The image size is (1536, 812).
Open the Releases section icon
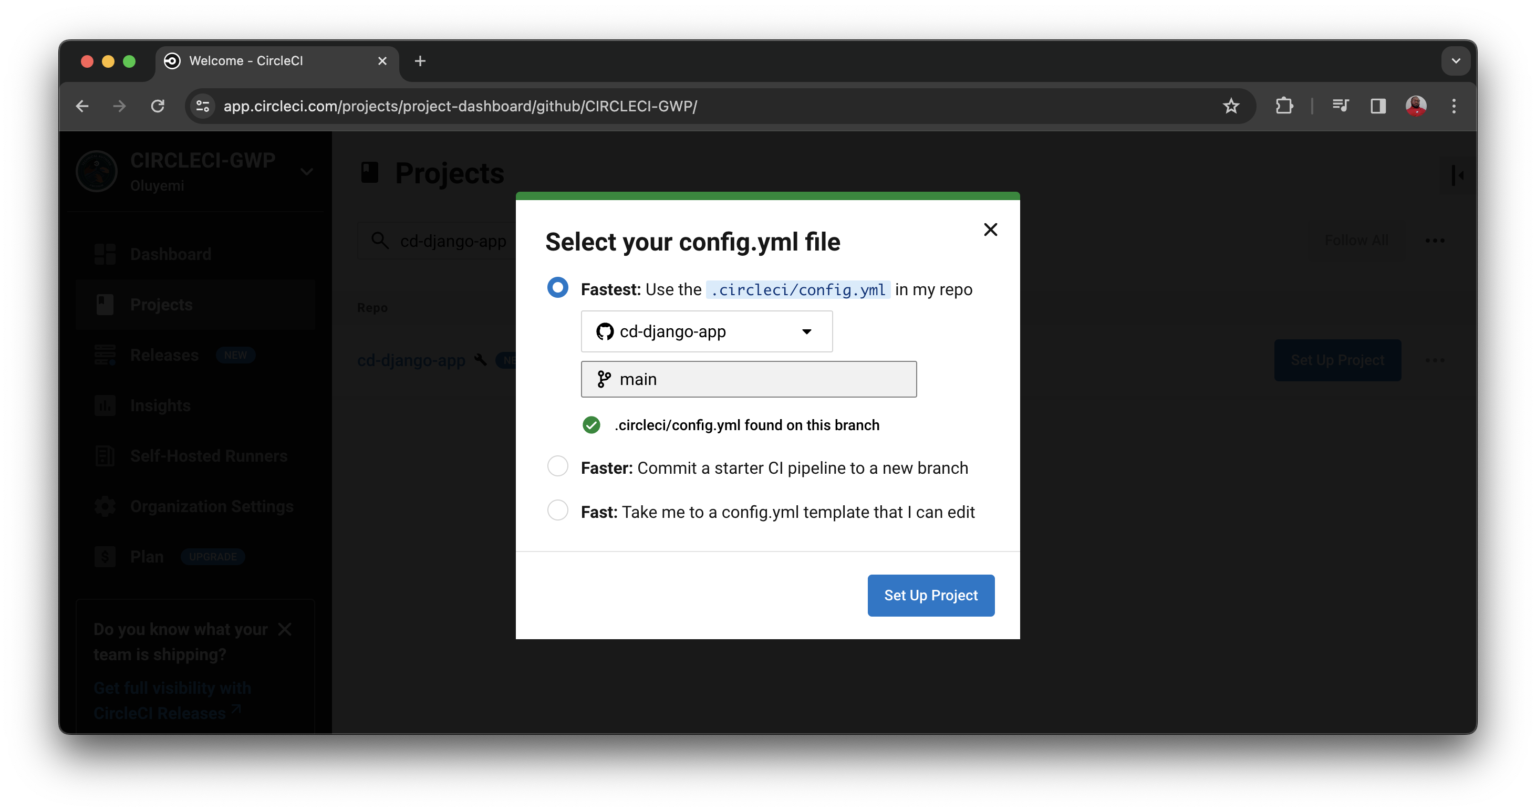(x=105, y=355)
